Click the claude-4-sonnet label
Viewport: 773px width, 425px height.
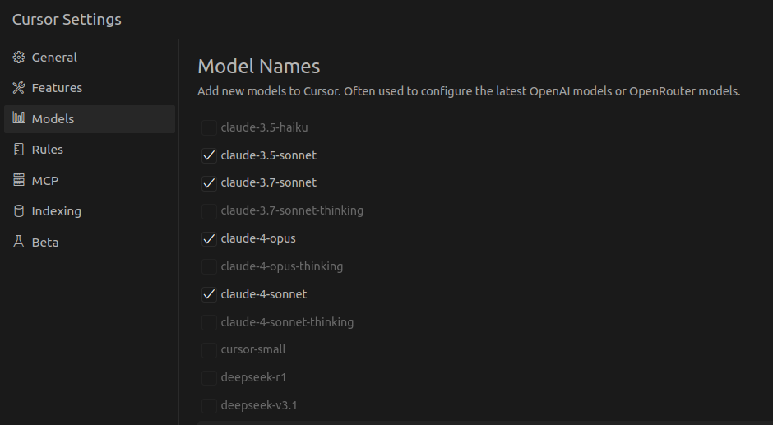(264, 294)
